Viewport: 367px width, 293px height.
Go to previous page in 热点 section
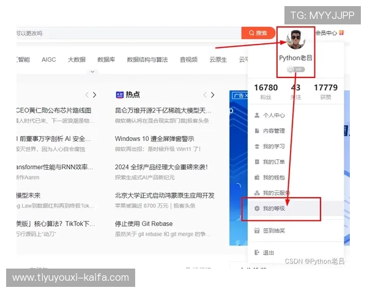205,95
